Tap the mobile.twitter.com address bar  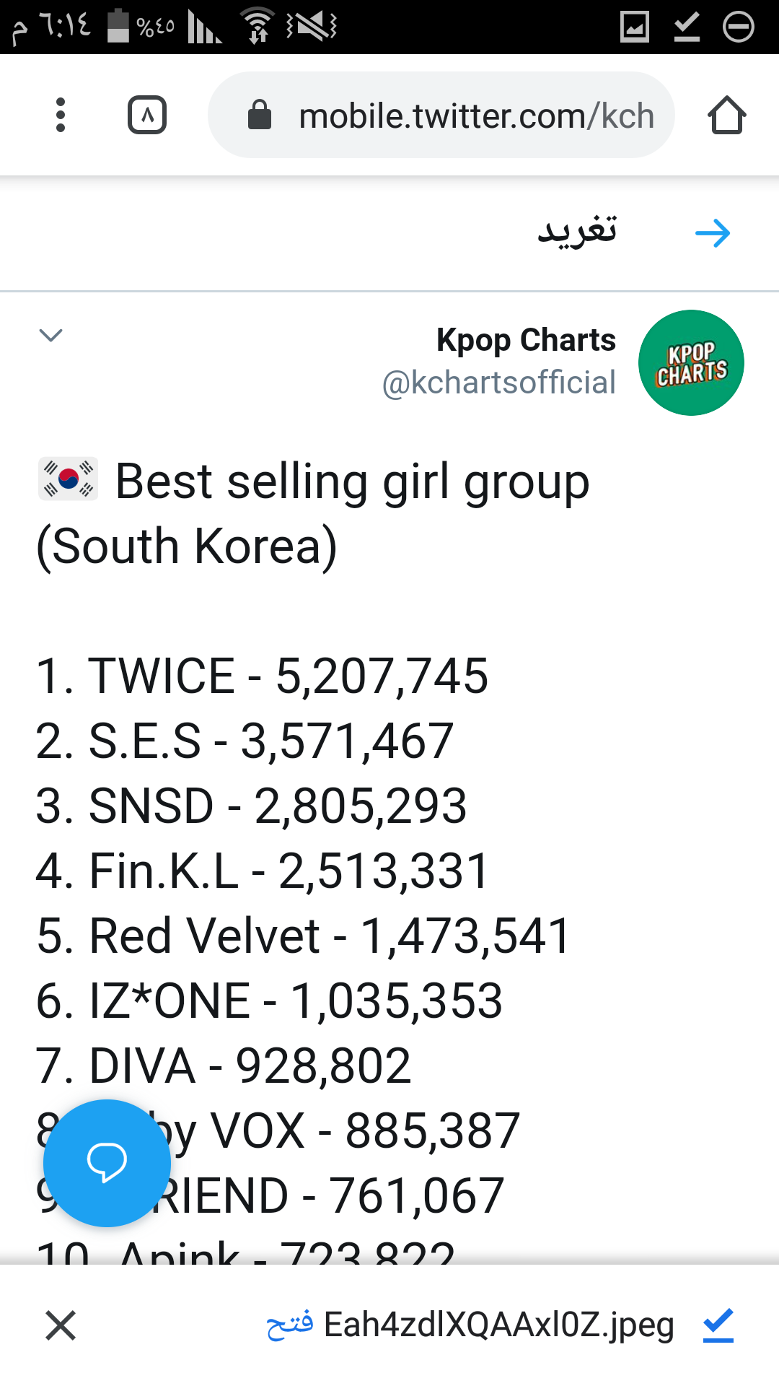pyautogui.click(x=462, y=115)
